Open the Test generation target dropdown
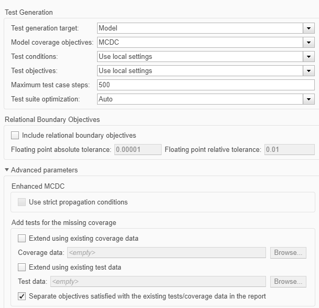Screen dimensions: 319x308 [x=199, y=28]
